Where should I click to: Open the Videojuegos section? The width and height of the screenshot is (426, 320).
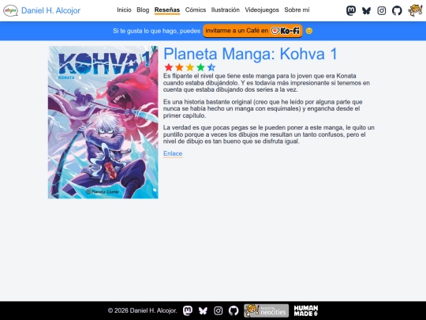pyautogui.click(x=262, y=9)
